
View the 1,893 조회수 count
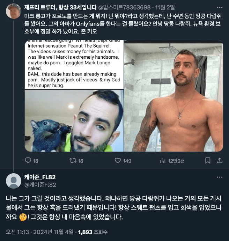click(93, 232)
